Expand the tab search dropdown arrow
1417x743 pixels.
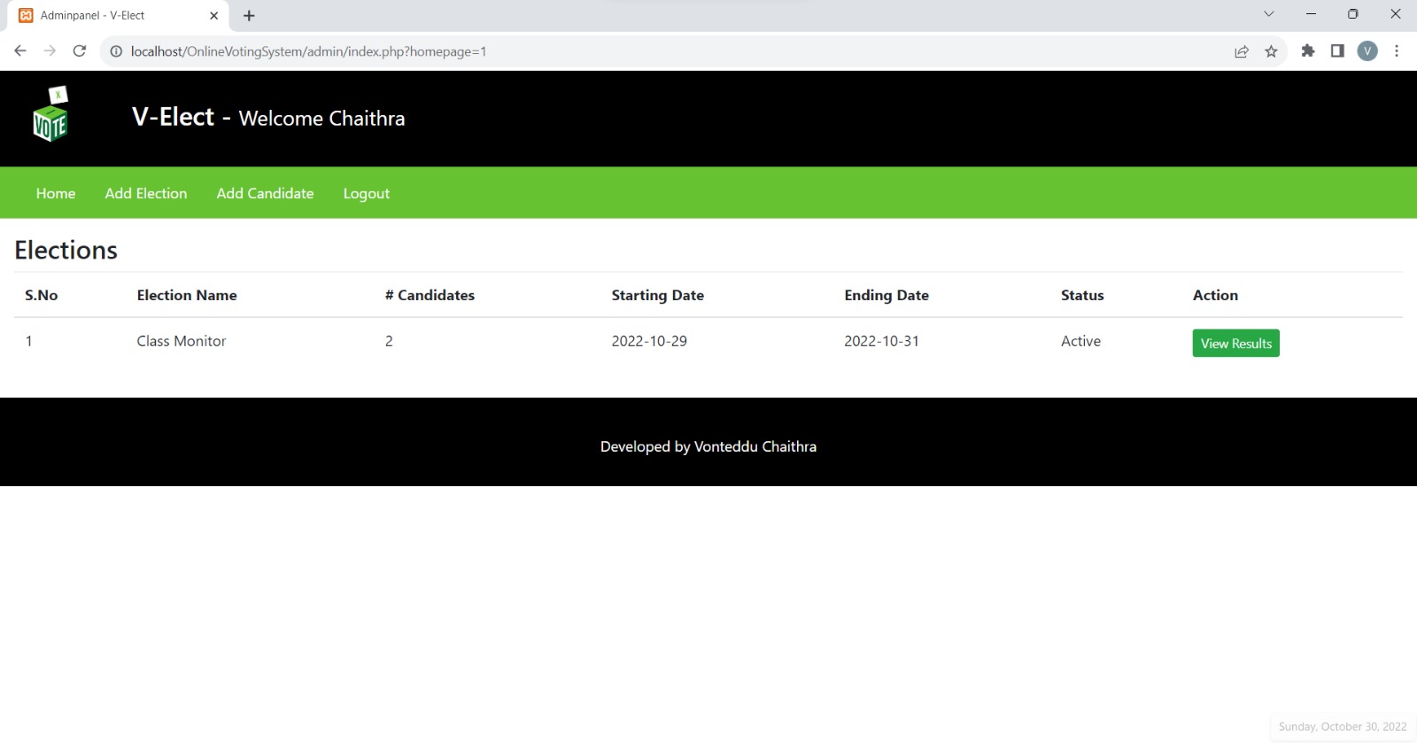click(1268, 14)
